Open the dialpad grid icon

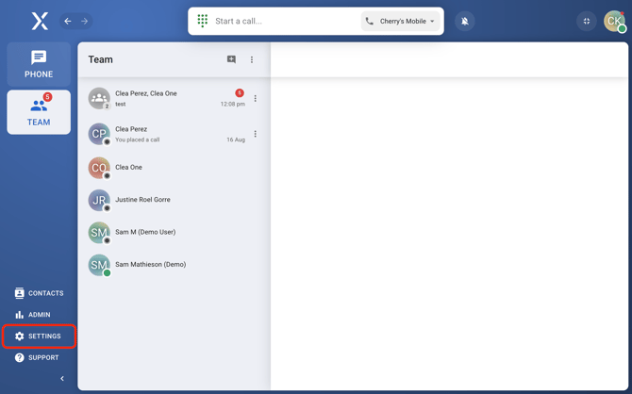[203, 21]
